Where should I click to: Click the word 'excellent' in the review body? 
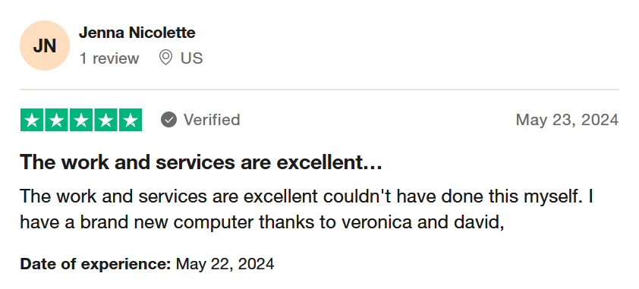coord(280,196)
